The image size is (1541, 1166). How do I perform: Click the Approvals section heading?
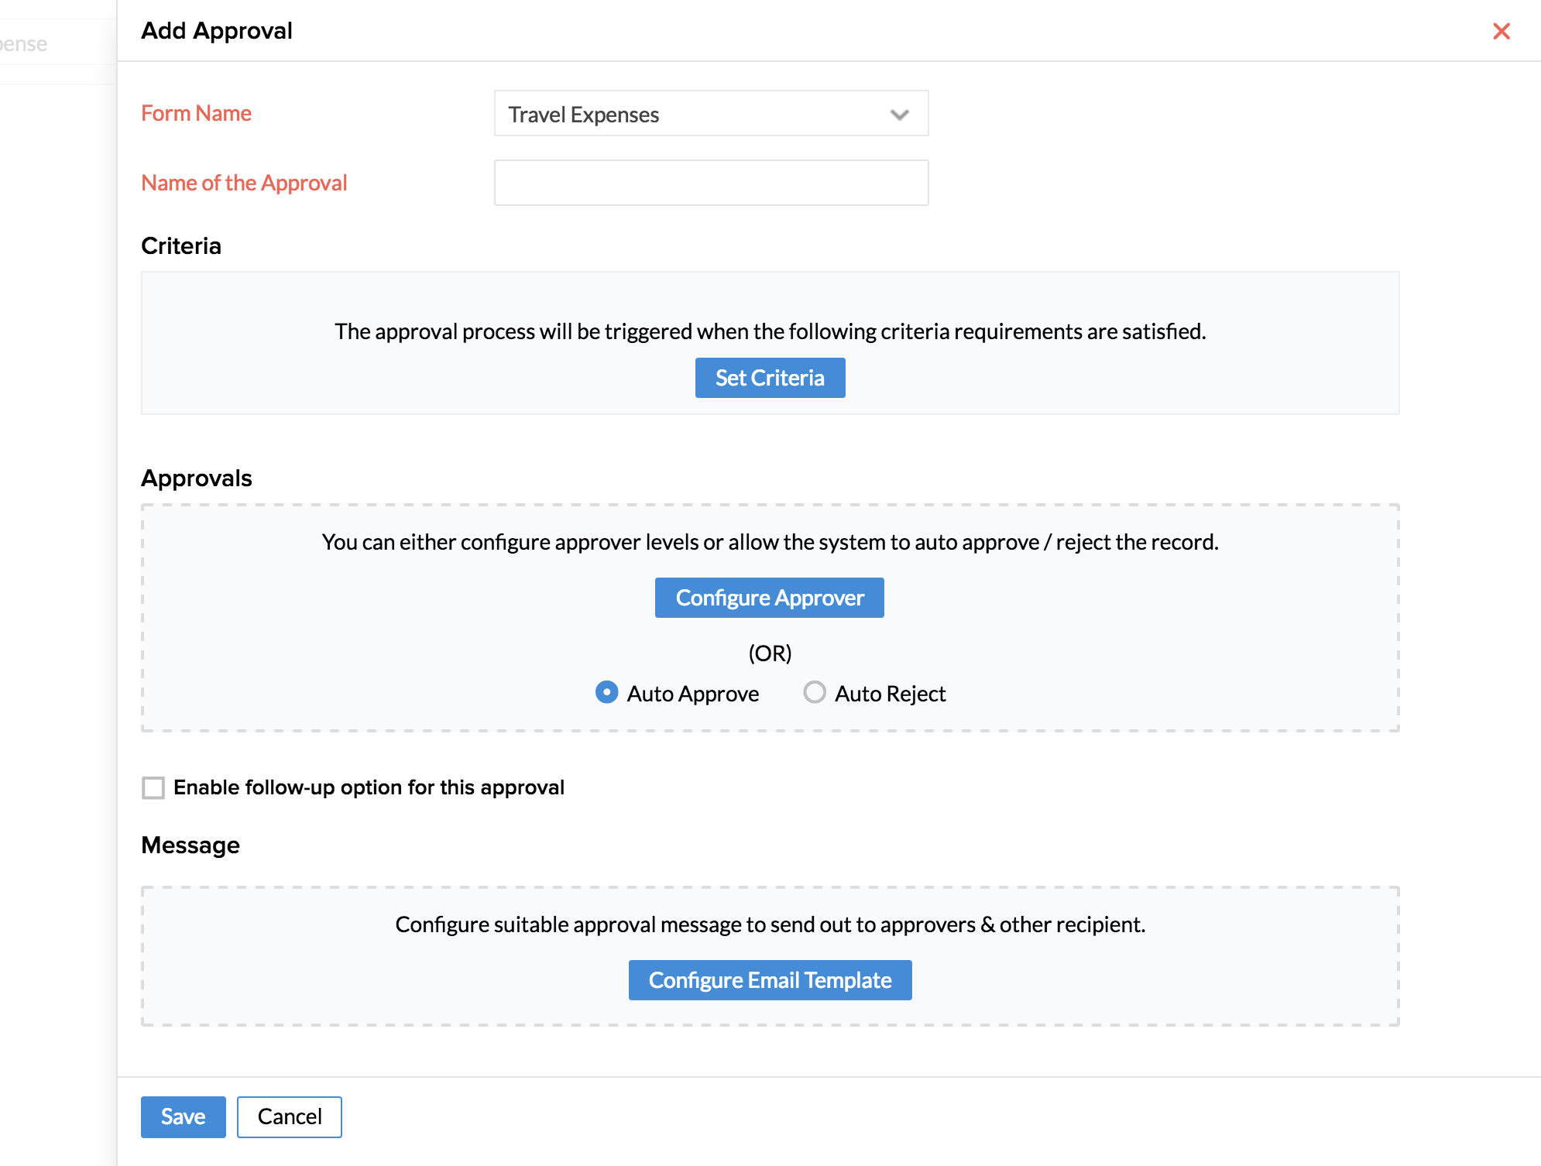pyautogui.click(x=197, y=478)
